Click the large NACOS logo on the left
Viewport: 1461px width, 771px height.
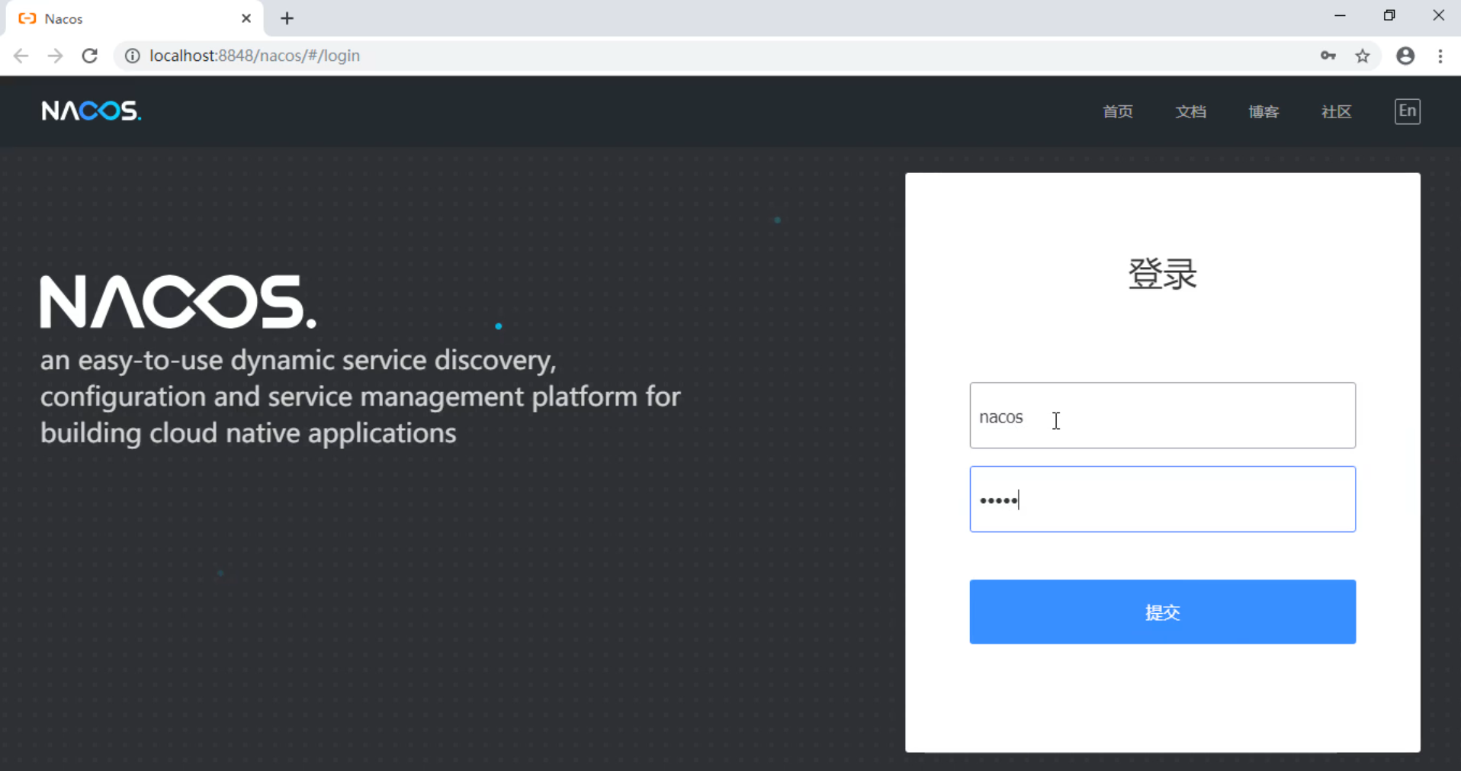click(178, 302)
